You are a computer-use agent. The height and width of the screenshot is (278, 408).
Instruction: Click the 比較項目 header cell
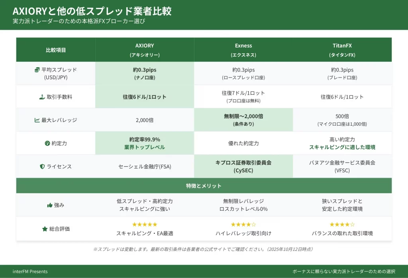click(56, 50)
